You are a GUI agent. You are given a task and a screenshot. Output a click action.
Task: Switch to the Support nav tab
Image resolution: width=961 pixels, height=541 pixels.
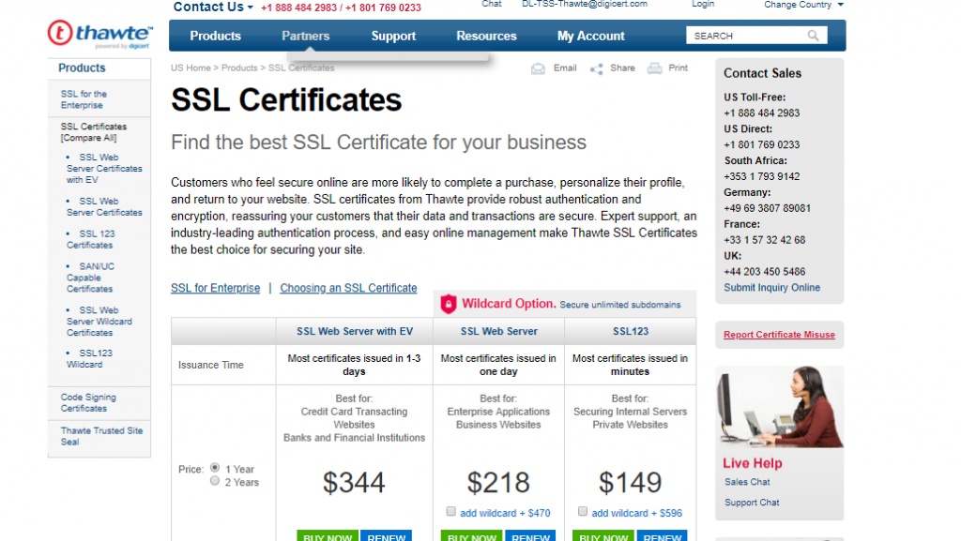point(393,36)
